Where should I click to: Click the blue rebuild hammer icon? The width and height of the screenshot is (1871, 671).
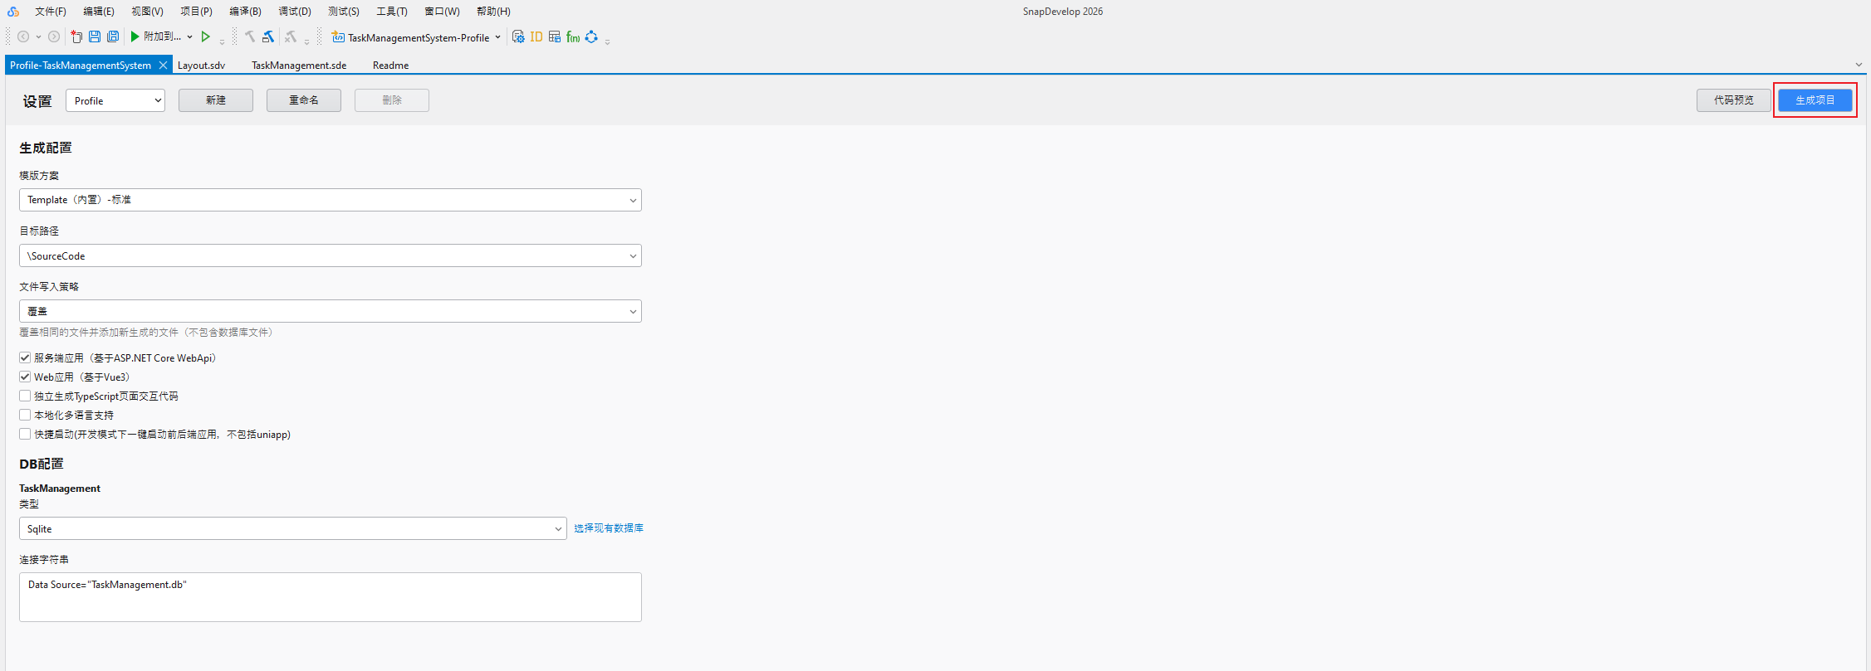[x=268, y=36]
